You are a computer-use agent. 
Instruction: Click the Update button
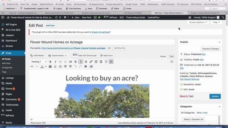[215, 96]
